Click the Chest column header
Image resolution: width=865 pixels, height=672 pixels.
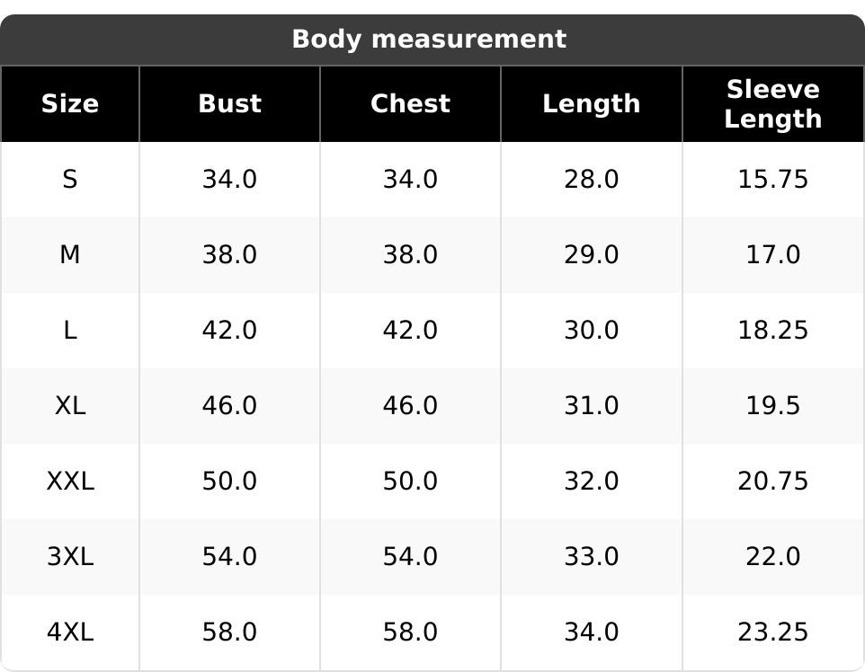tap(410, 103)
